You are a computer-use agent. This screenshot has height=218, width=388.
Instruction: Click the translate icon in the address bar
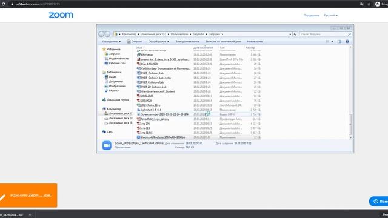[361, 4]
